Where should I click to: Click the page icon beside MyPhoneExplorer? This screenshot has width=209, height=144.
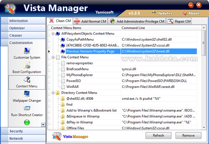point(63,75)
